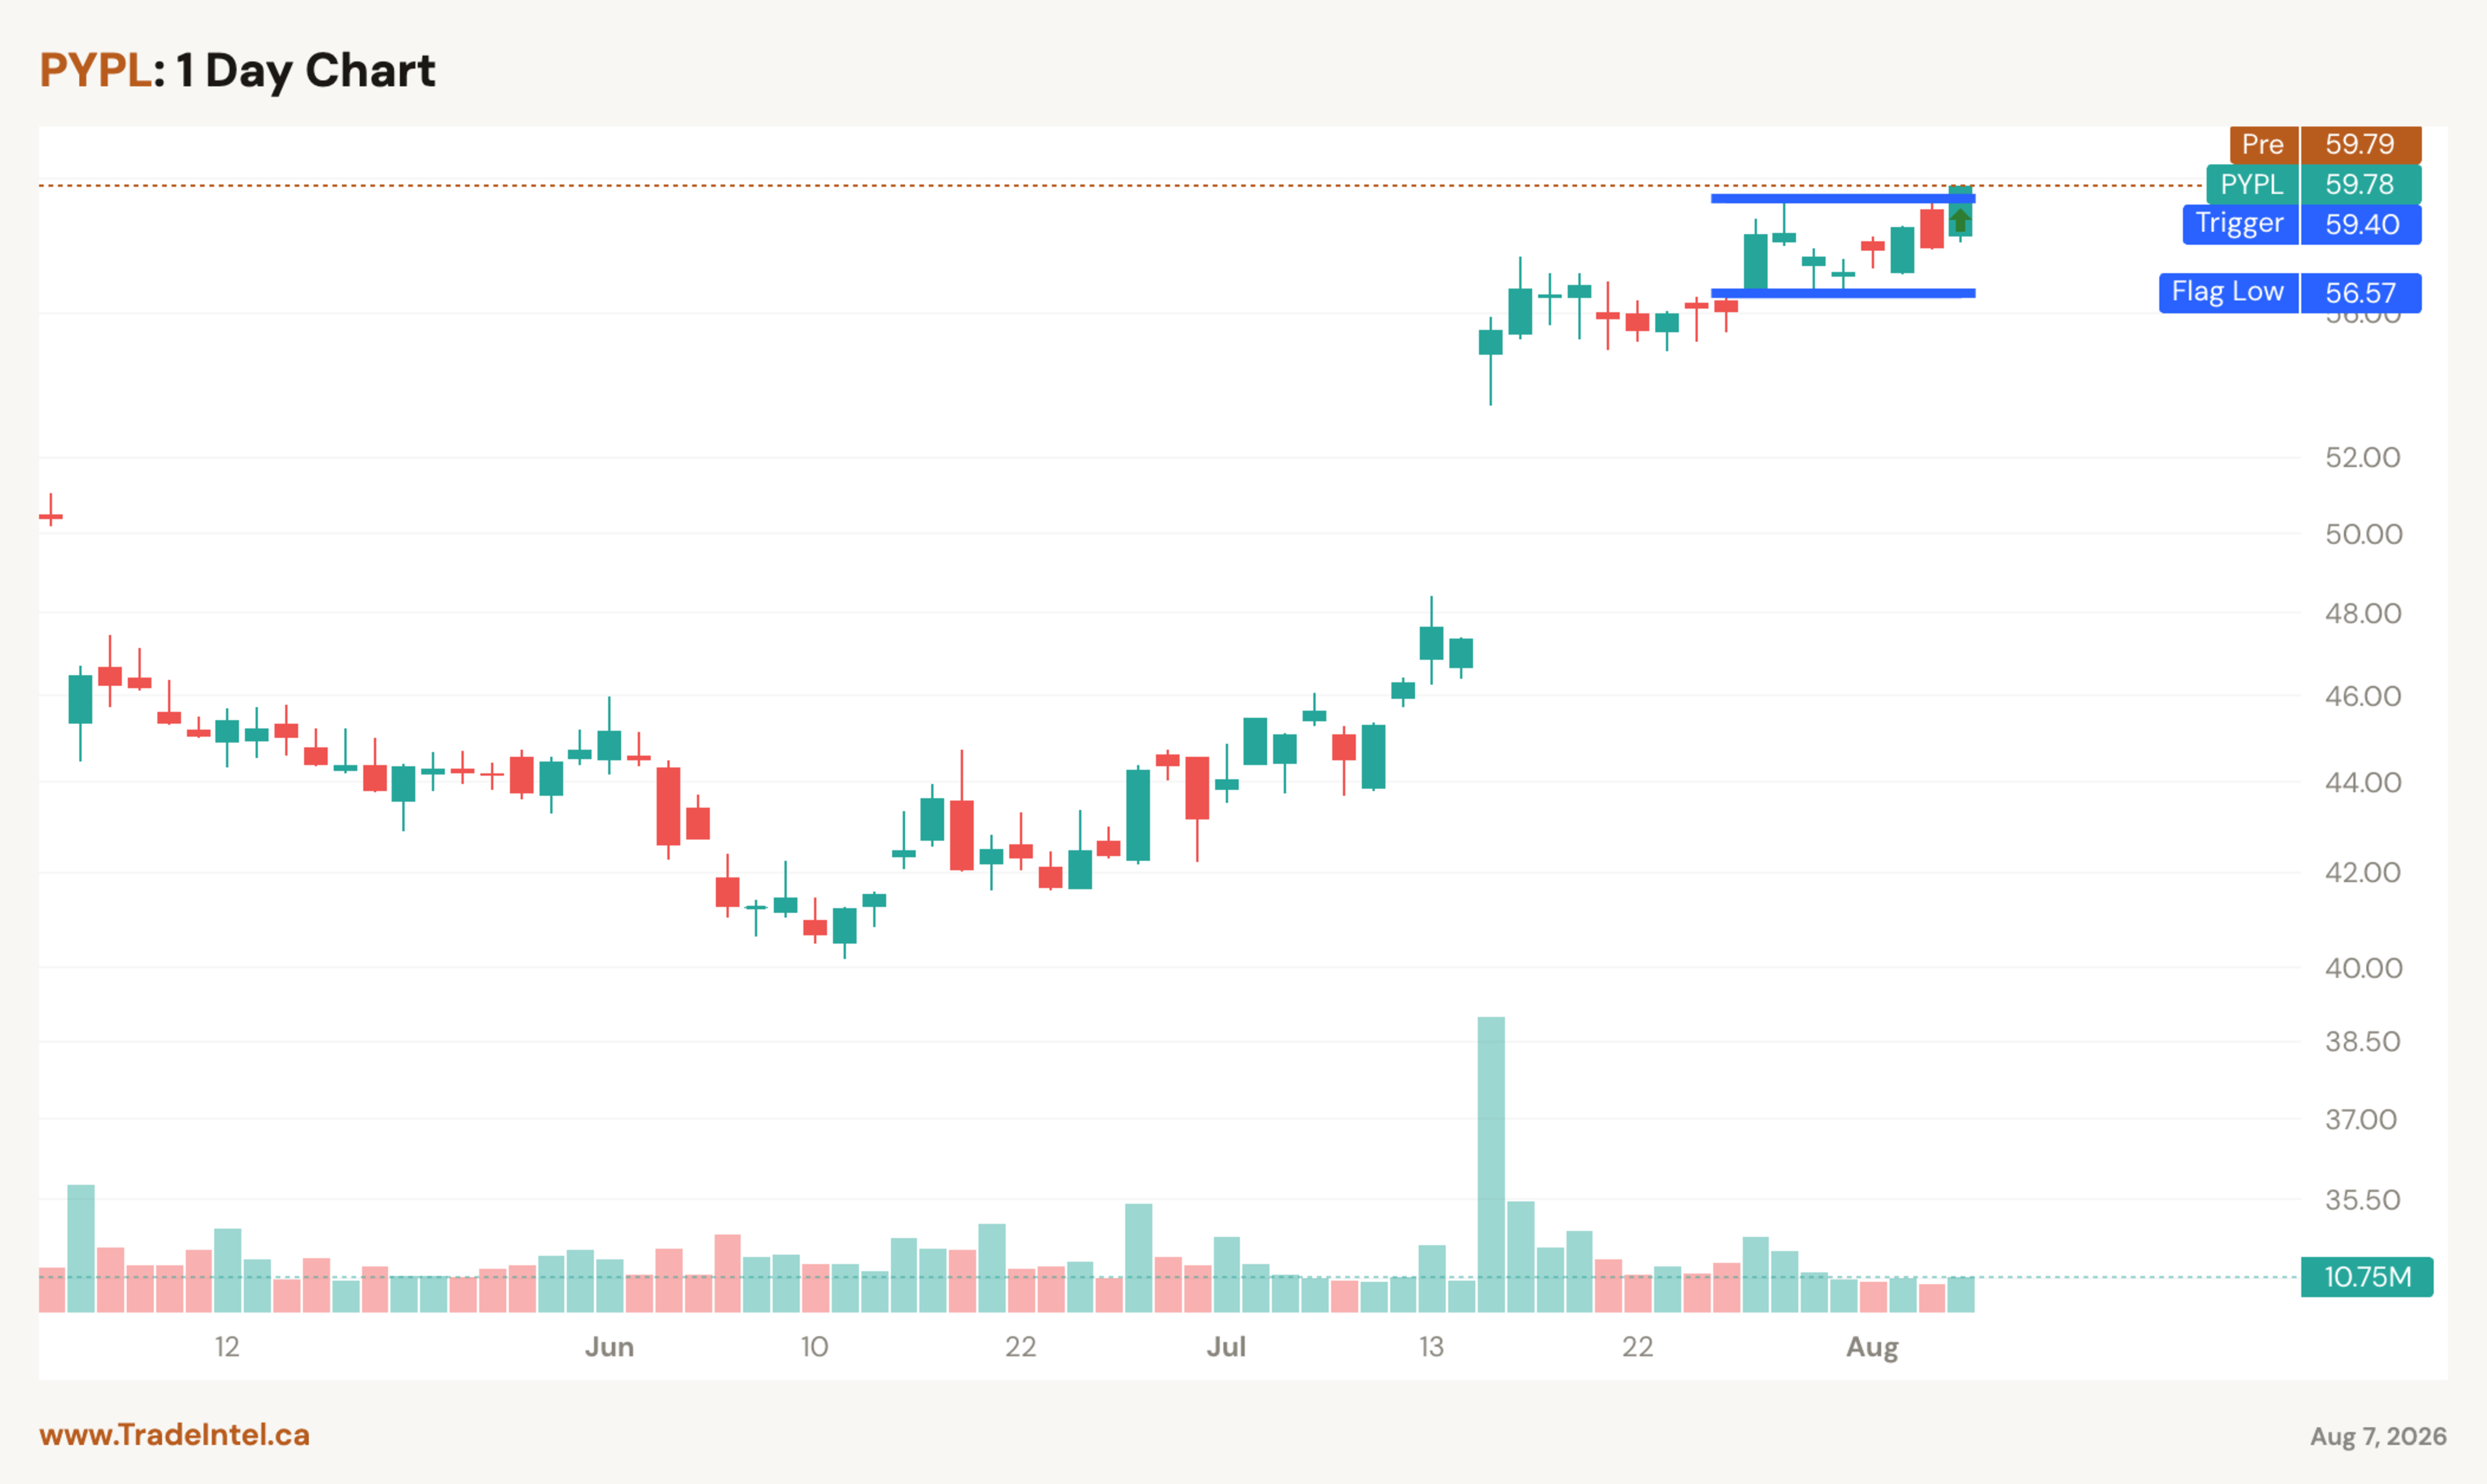Click the Jul date axis label

coord(1226,1347)
